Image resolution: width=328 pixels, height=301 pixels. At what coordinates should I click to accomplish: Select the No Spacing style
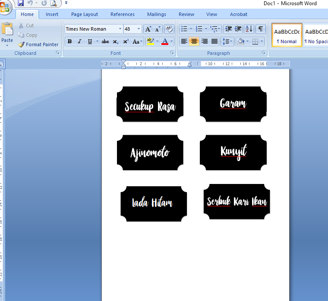coord(316,35)
